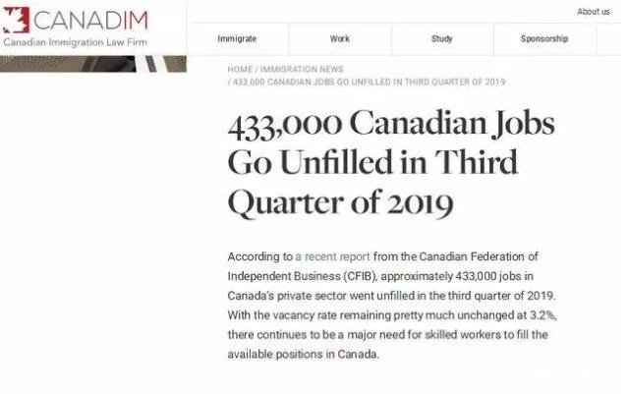Open the Study navigation menu
The width and height of the screenshot is (628, 394).
(442, 39)
